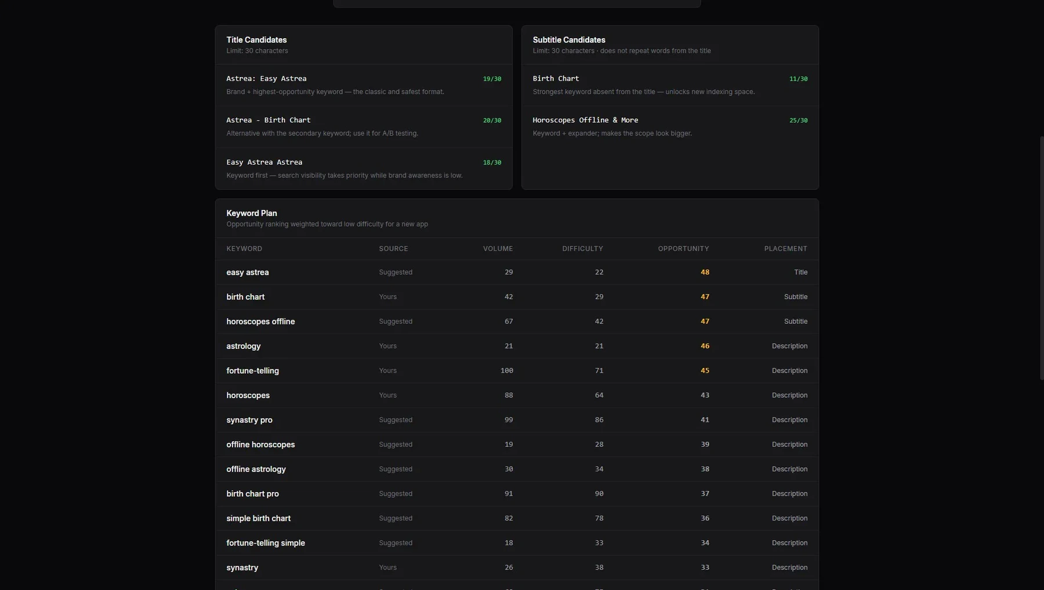Click the opportunity score 45 for fortune-telling
The image size is (1044, 590).
[x=705, y=371]
